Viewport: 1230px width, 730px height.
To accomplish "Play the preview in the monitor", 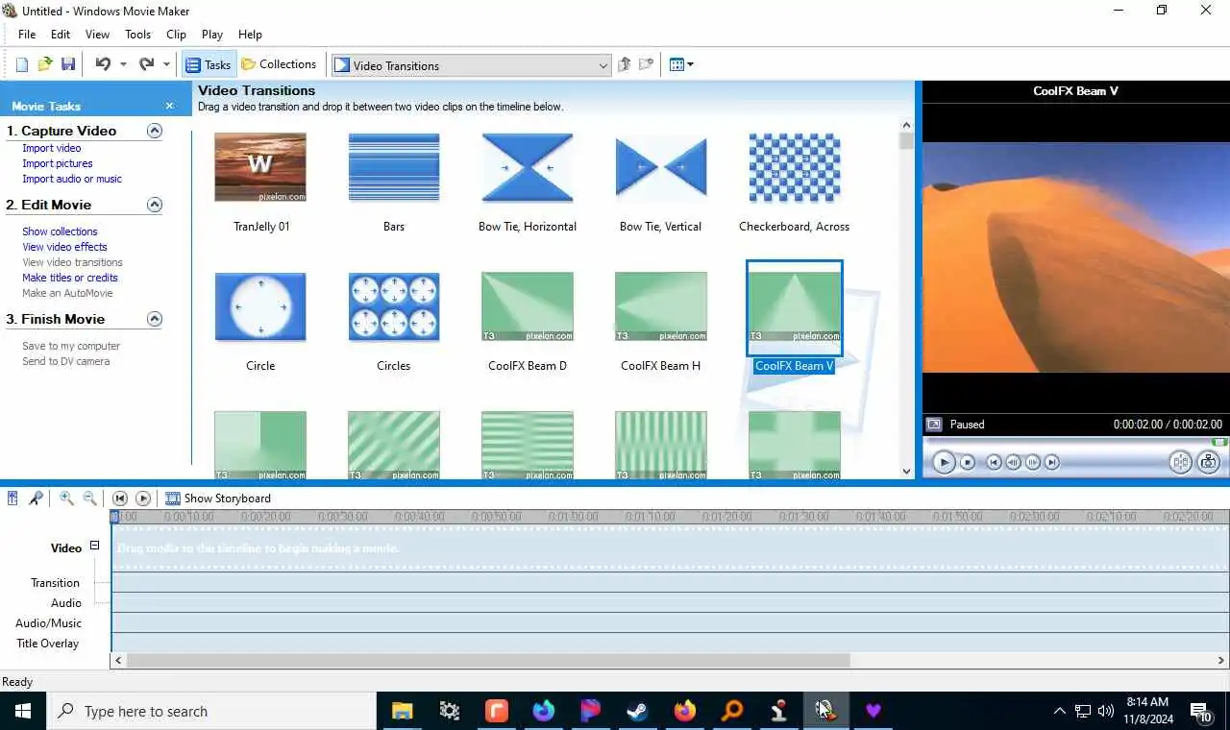I will (944, 462).
